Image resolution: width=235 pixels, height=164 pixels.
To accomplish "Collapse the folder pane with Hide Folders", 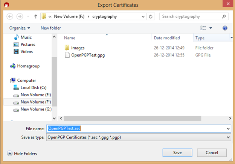I will [x=23, y=154].
